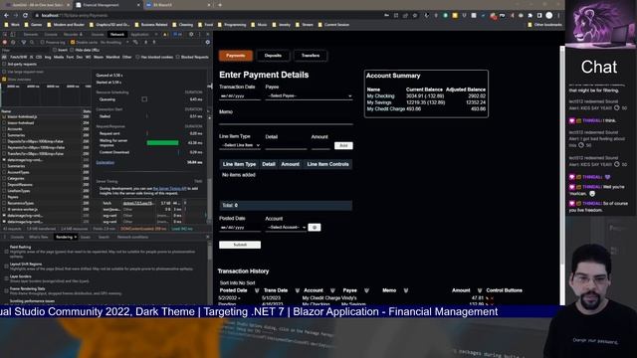637x358 pixels.
Task: Focus the network Filter text box
Action: point(27,50)
